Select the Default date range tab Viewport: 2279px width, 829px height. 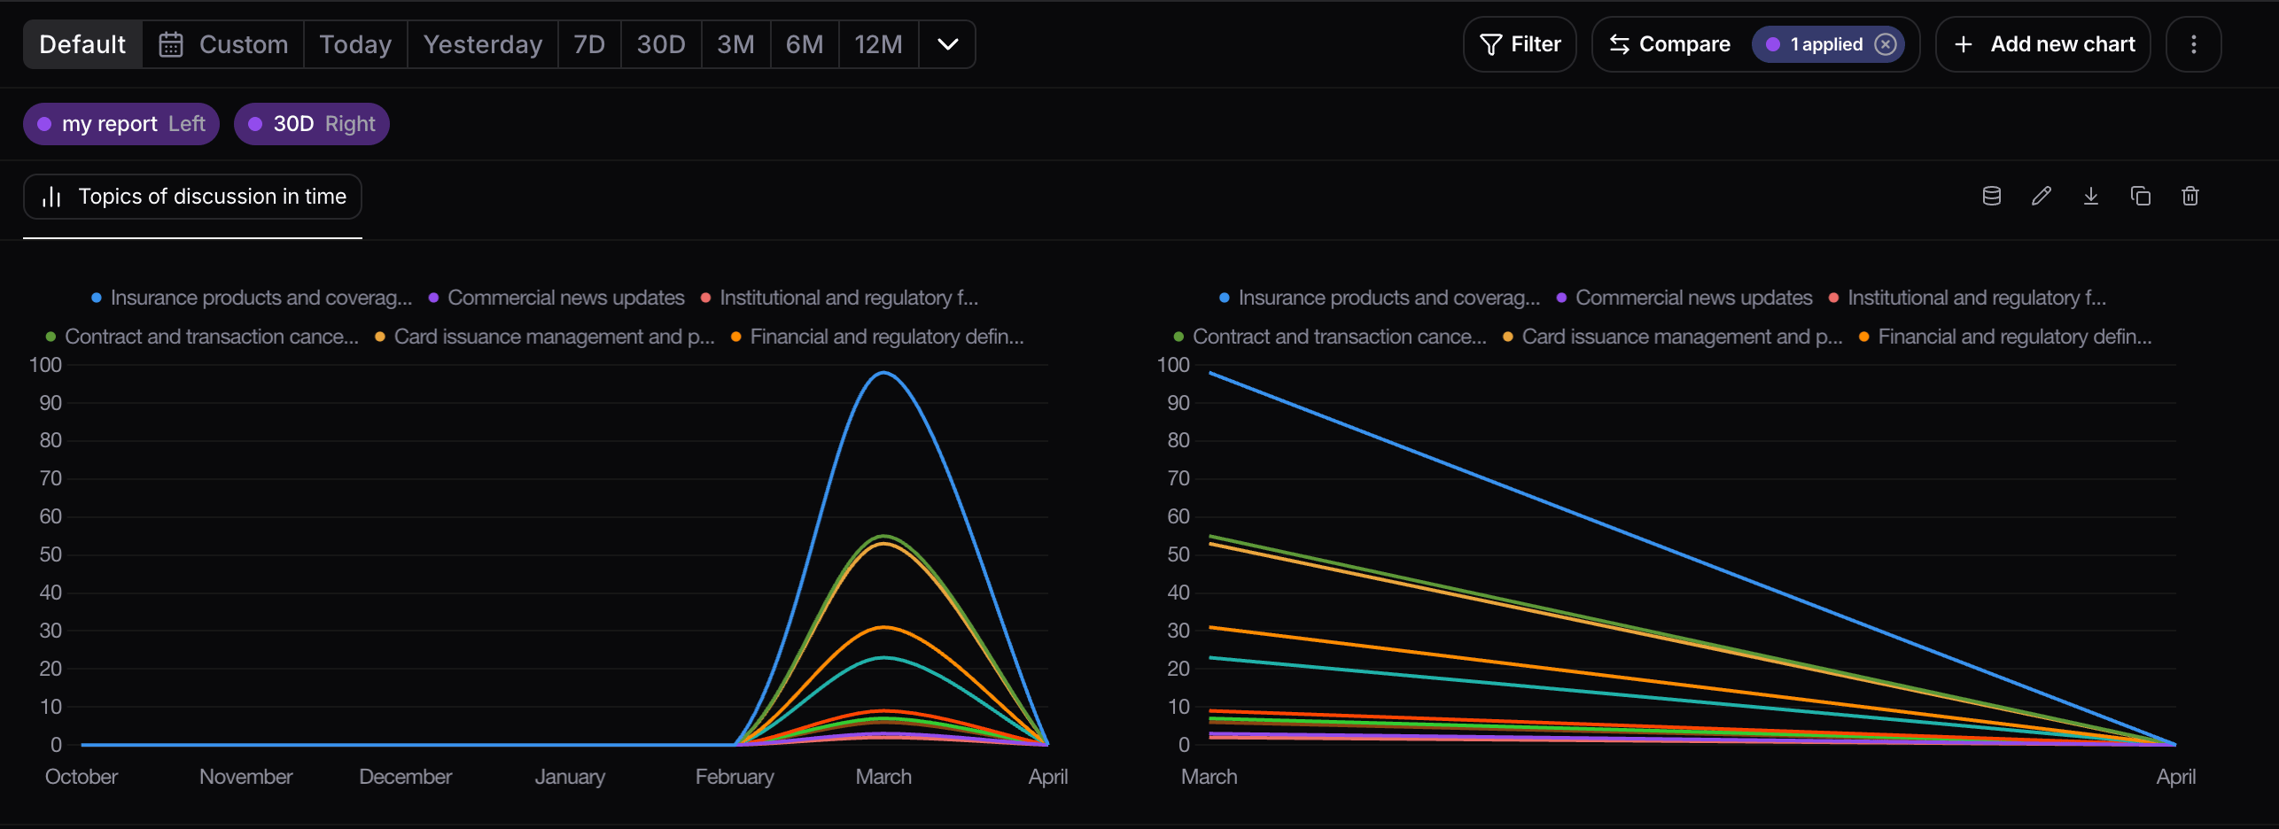click(82, 44)
